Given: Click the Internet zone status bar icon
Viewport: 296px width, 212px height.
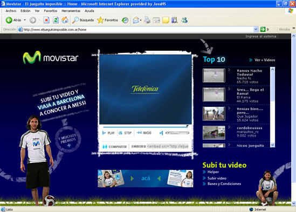Looking at the screenshot, I should click(x=251, y=209).
